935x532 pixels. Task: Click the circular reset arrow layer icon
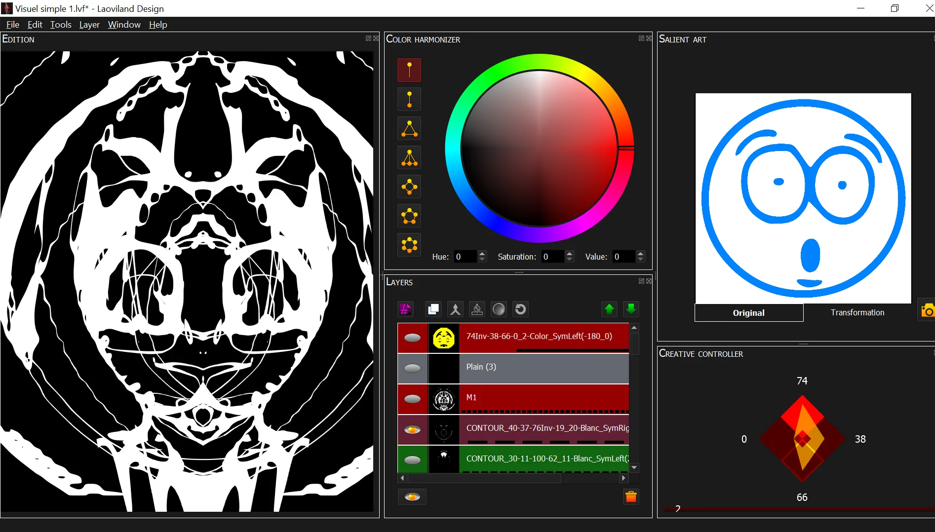[520, 309]
